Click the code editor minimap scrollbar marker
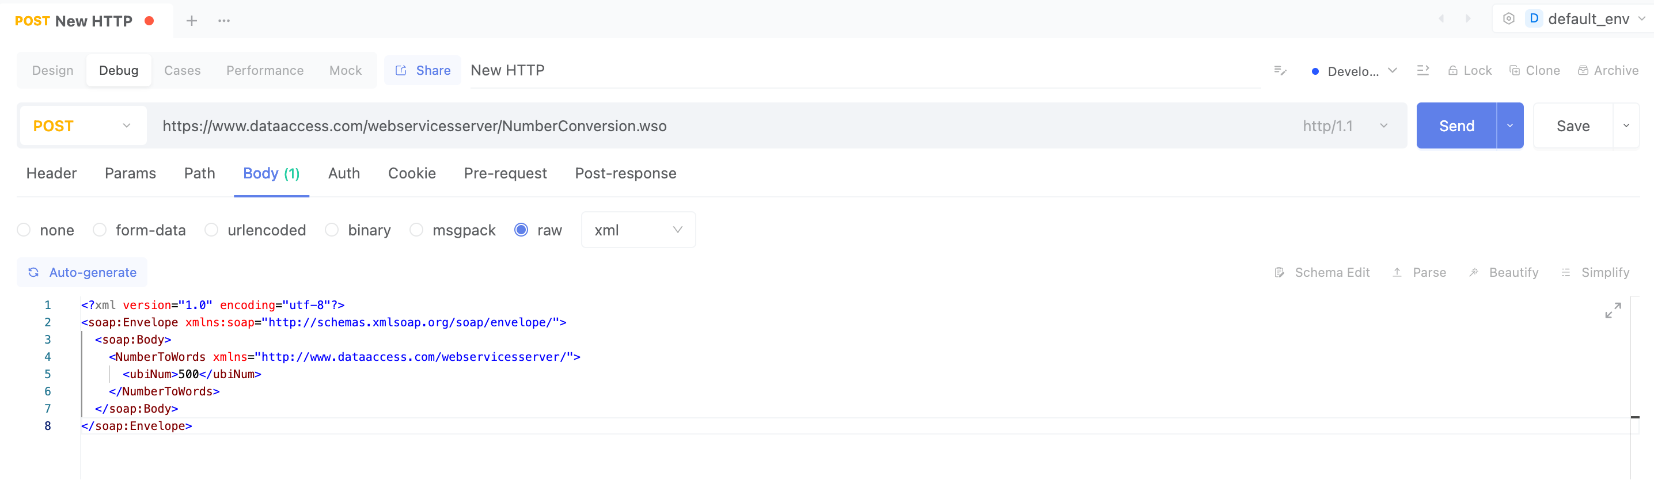Viewport: 1654px width, 480px height. (x=1635, y=417)
